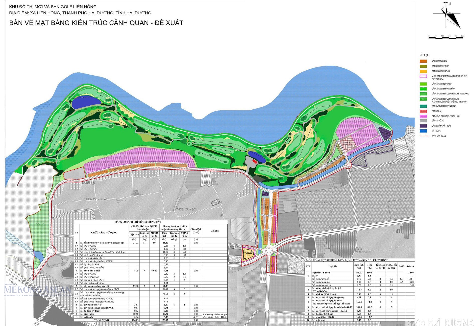Select the olive 'Đất nhà ở biệt thự' swatch
This screenshot has height=326, width=474.
[423, 66]
